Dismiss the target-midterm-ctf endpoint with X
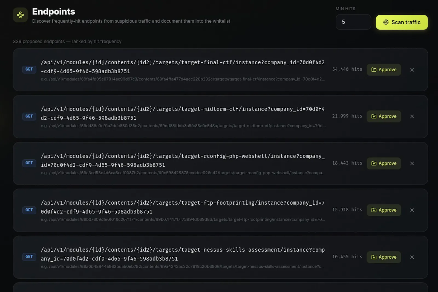 tap(412, 116)
